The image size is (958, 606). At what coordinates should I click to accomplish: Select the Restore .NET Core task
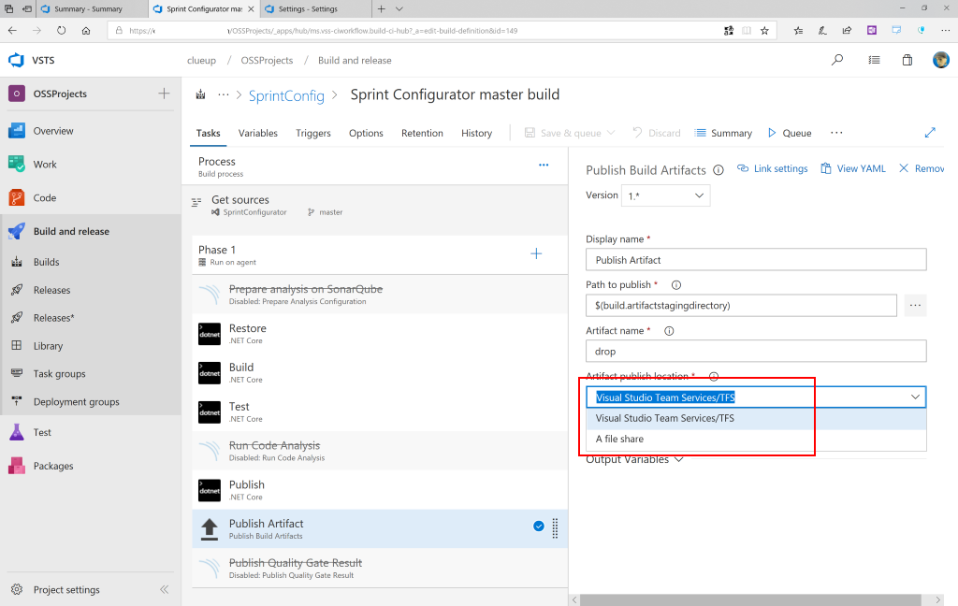point(380,334)
